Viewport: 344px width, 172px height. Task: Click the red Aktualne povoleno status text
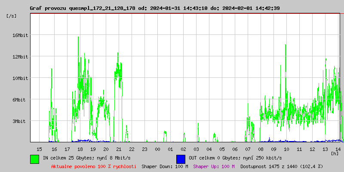click(94, 166)
